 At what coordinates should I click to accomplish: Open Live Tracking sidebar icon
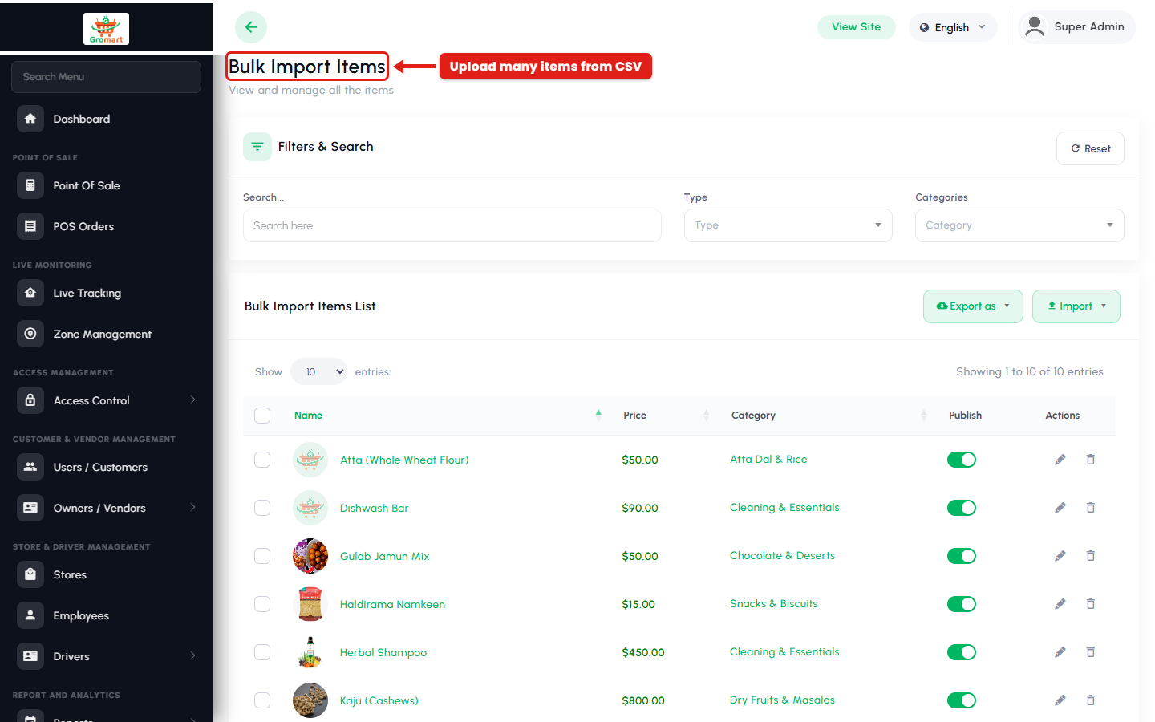tap(30, 293)
